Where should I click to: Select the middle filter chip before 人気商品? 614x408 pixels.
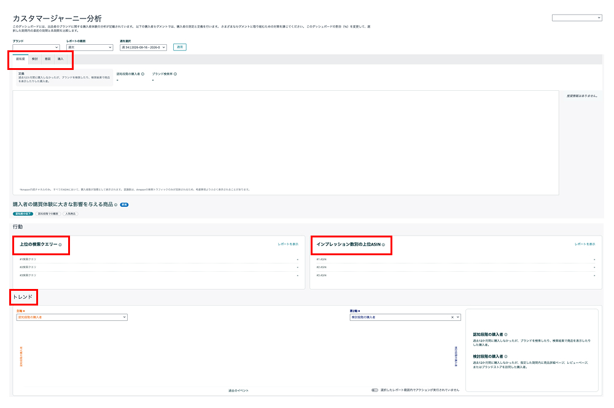pos(48,214)
